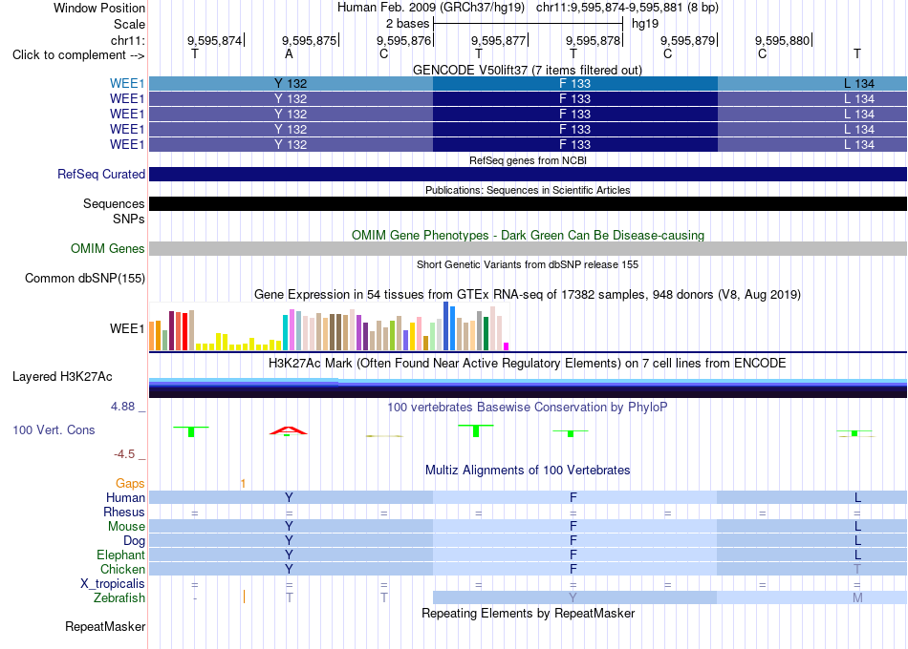Click the orange 1 in the Gaps row
This screenshot has width=908, height=649.
click(x=243, y=484)
